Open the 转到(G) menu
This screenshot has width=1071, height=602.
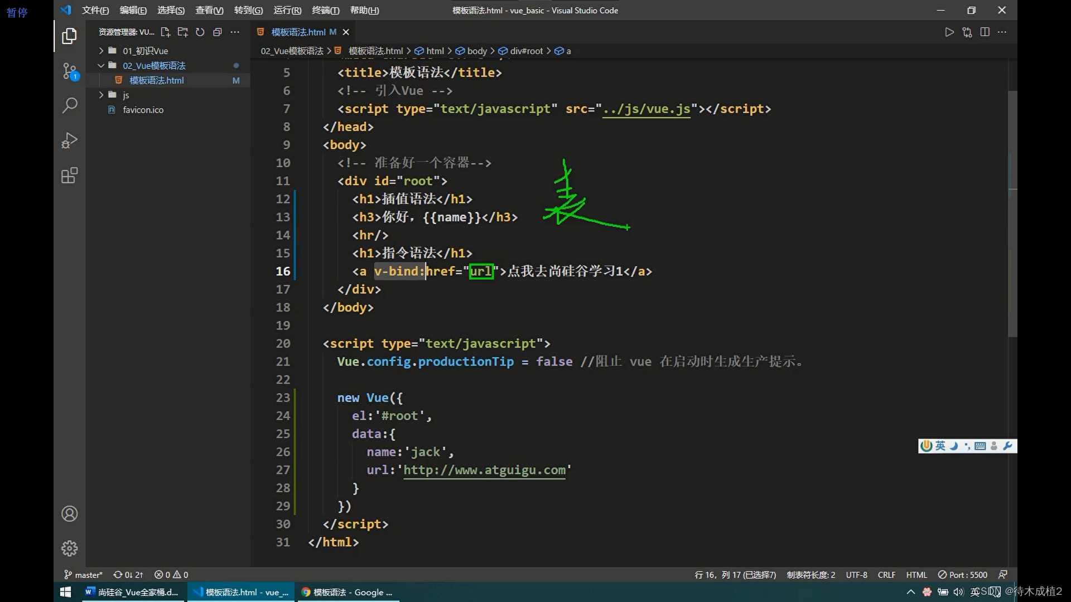tap(248, 10)
